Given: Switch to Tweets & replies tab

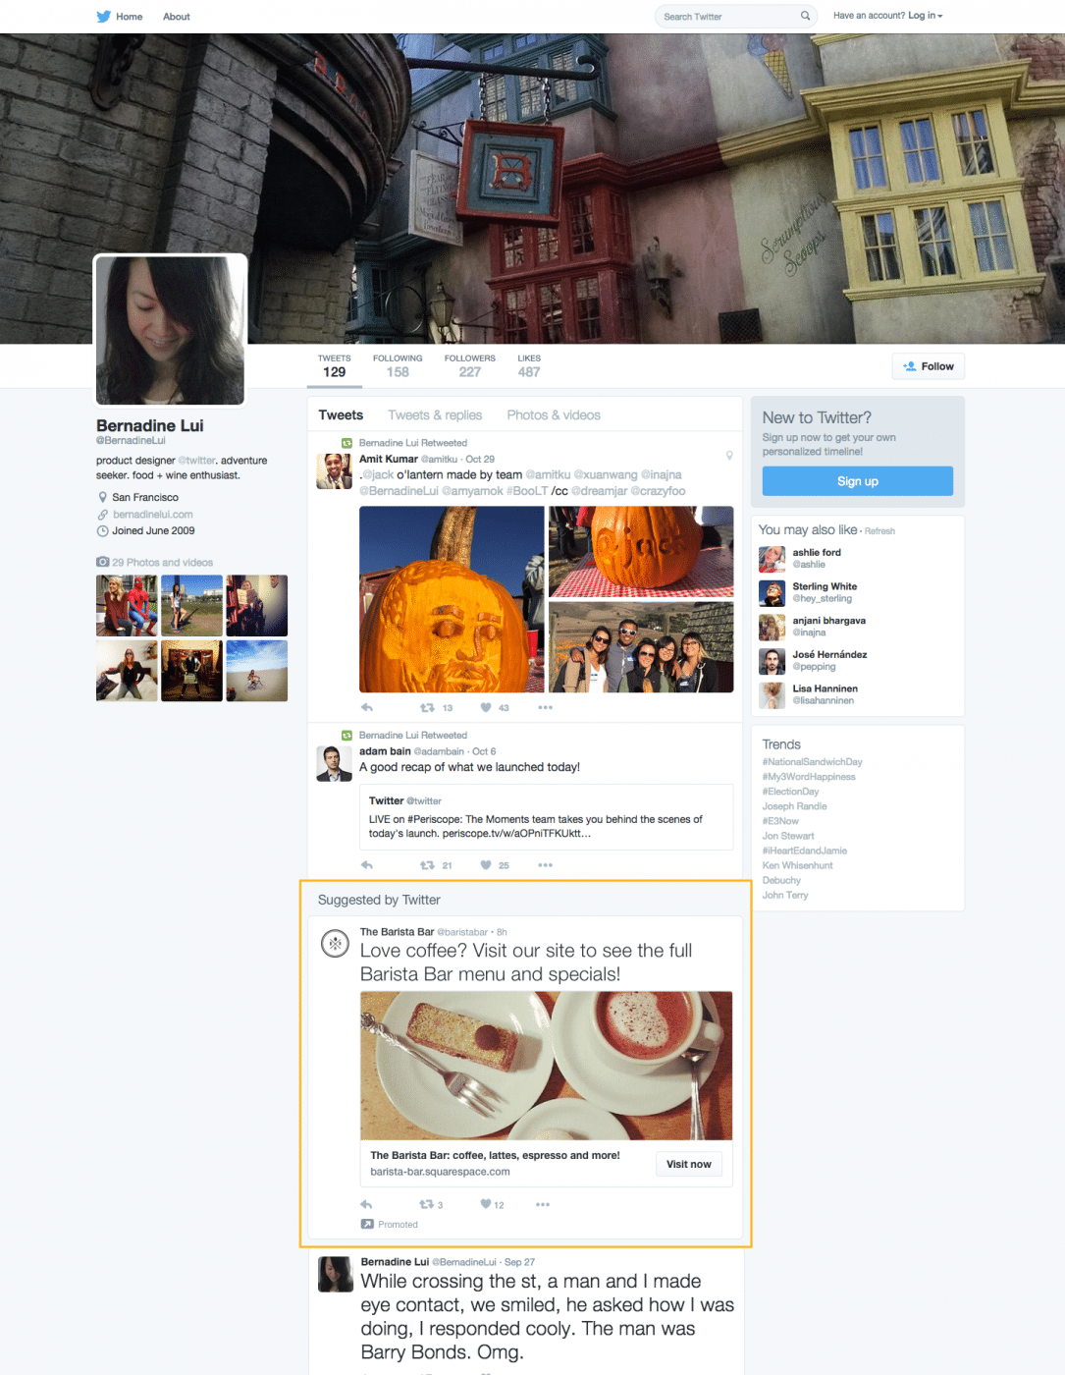Looking at the screenshot, I should pyautogui.click(x=435, y=415).
